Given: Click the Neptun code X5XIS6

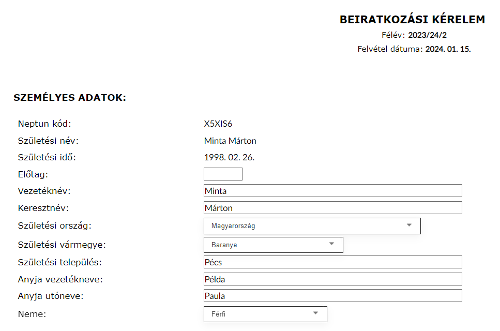Looking at the screenshot, I should pyautogui.click(x=218, y=124).
